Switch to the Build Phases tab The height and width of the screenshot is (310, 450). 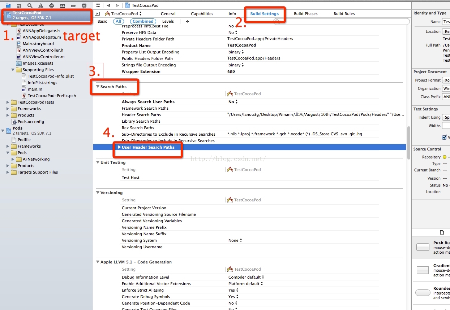pos(306,14)
